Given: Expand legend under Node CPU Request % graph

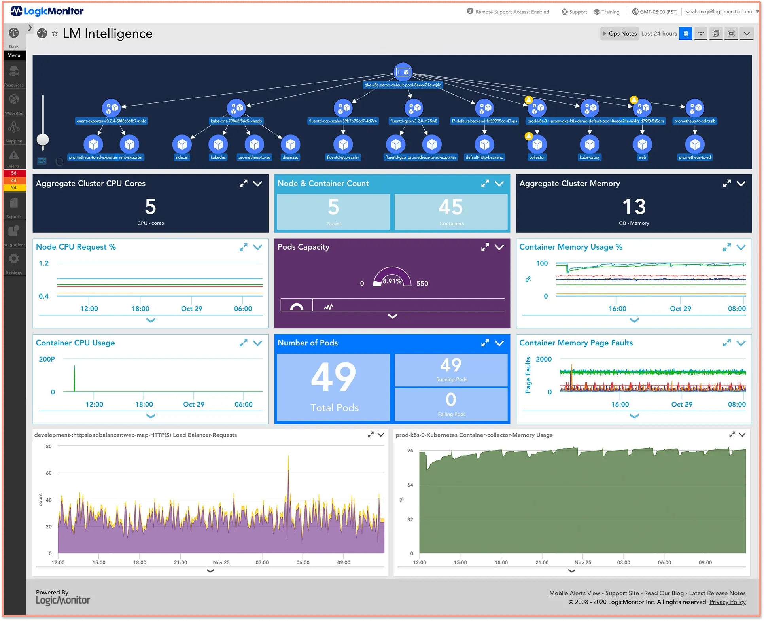Looking at the screenshot, I should pyautogui.click(x=151, y=320).
